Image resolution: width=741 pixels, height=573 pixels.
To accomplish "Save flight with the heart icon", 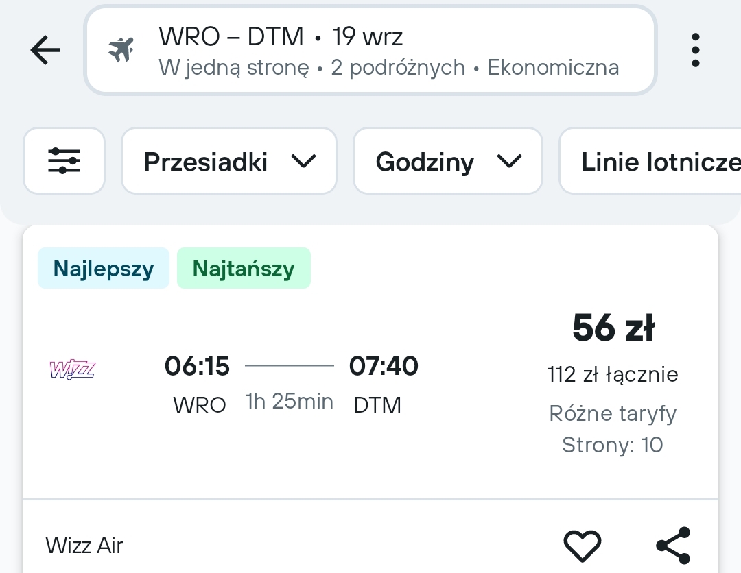I will click(583, 546).
